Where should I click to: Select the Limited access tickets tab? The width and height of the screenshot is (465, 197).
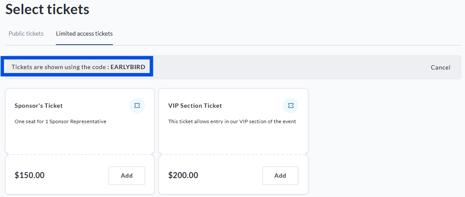click(x=84, y=33)
